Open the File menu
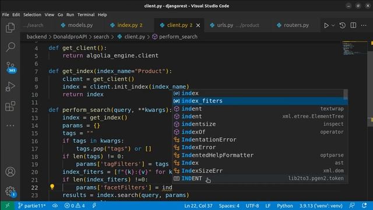The height and width of the screenshot is (210, 373). point(5,15)
